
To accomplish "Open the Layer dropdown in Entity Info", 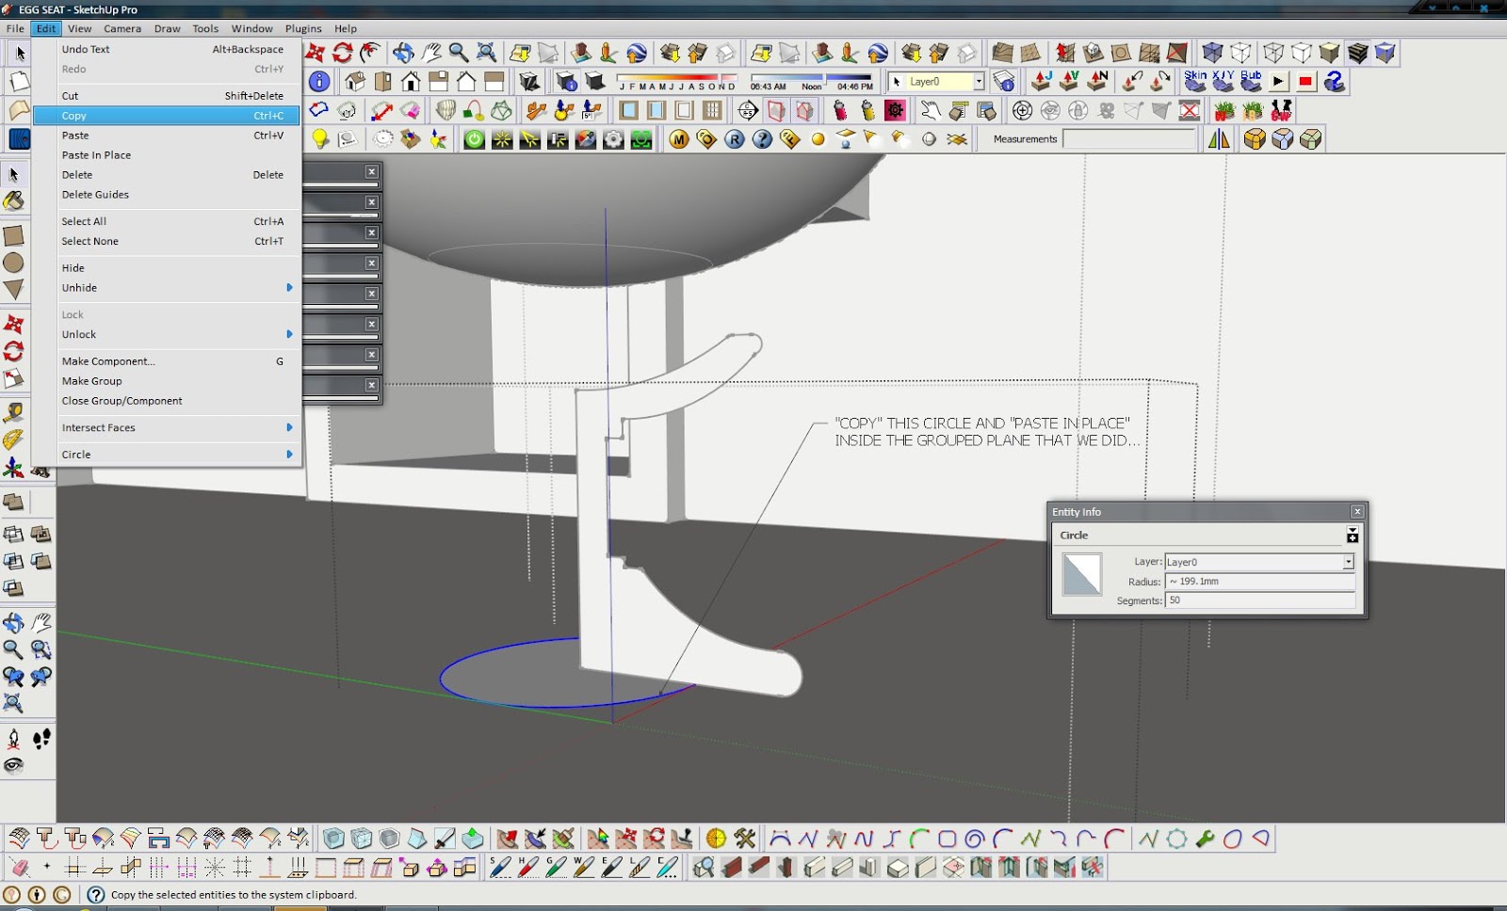I will click(x=1348, y=562).
